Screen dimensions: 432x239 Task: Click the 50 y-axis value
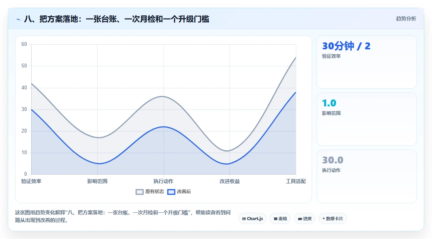(x=24, y=66)
